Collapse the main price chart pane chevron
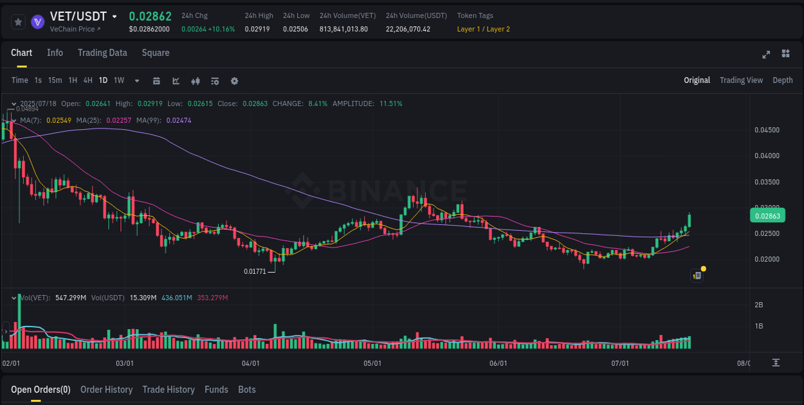Image resolution: width=804 pixels, height=405 pixels. pos(14,104)
